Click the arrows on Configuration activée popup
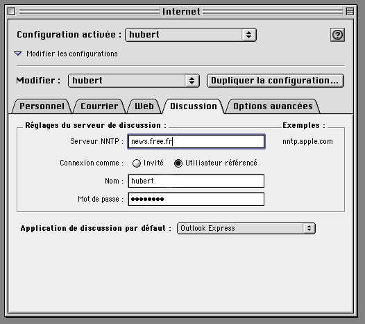 (248, 35)
